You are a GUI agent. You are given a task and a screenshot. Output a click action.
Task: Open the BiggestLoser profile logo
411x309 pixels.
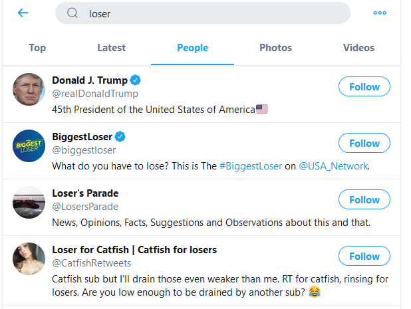(x=29, y=146)
